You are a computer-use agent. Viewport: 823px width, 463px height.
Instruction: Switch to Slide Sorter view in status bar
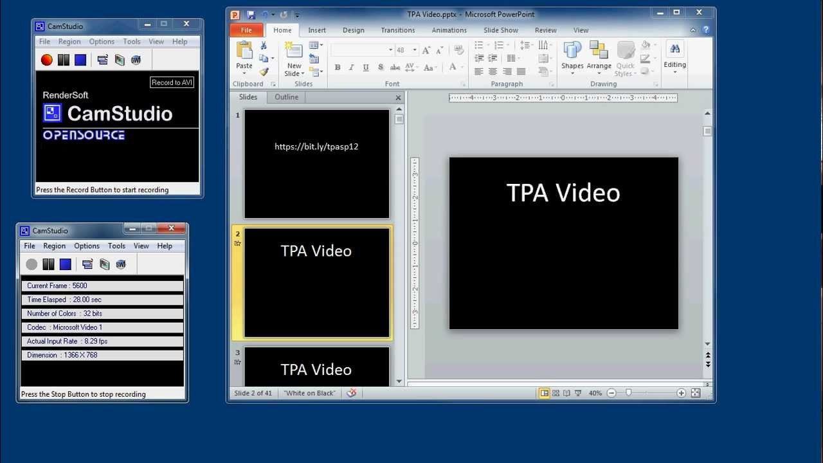[x=556, y=393]
